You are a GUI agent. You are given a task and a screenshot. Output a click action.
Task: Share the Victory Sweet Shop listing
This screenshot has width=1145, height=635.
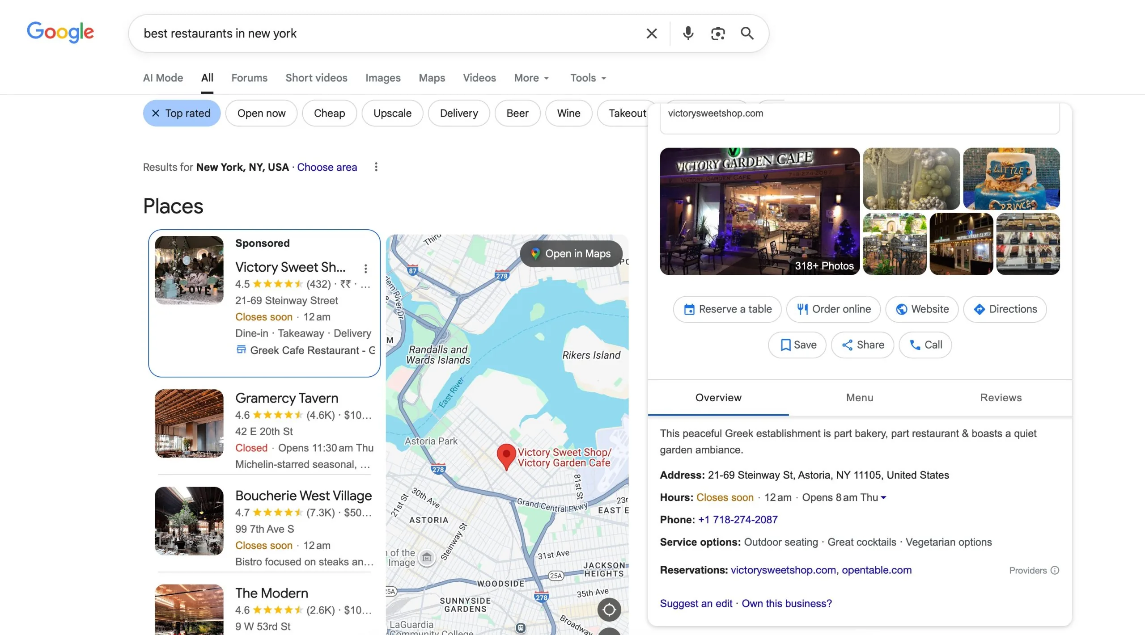(862, 345)
